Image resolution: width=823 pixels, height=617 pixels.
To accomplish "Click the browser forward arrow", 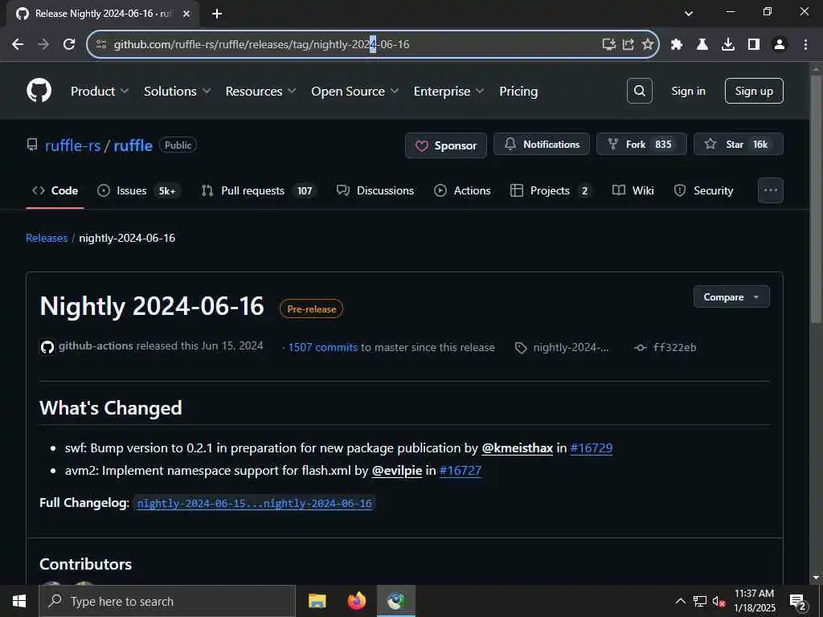I will tap(43, 44).
